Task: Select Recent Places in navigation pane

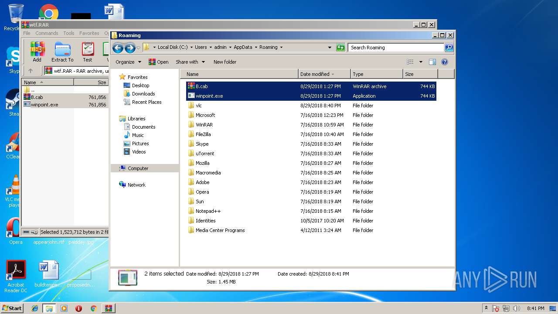Action: point(146,102)
